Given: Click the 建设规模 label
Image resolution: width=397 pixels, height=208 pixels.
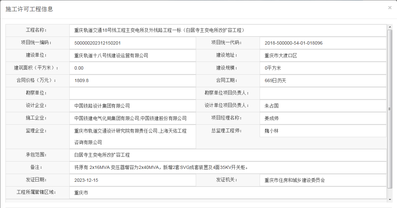Looking at the screenshot, I should click(227, 68).
